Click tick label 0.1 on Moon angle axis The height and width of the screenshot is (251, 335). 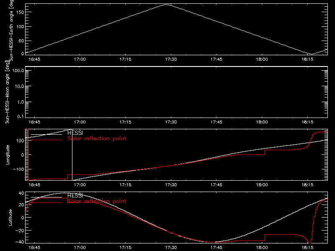click(x=21, y=116)
